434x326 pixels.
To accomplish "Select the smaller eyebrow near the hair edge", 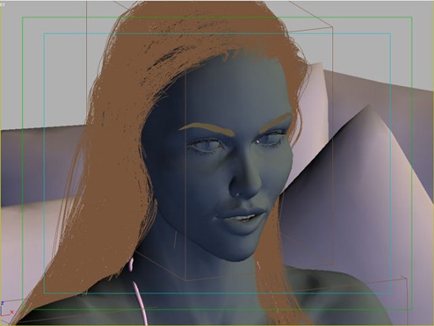I will [x=277, y=120].
